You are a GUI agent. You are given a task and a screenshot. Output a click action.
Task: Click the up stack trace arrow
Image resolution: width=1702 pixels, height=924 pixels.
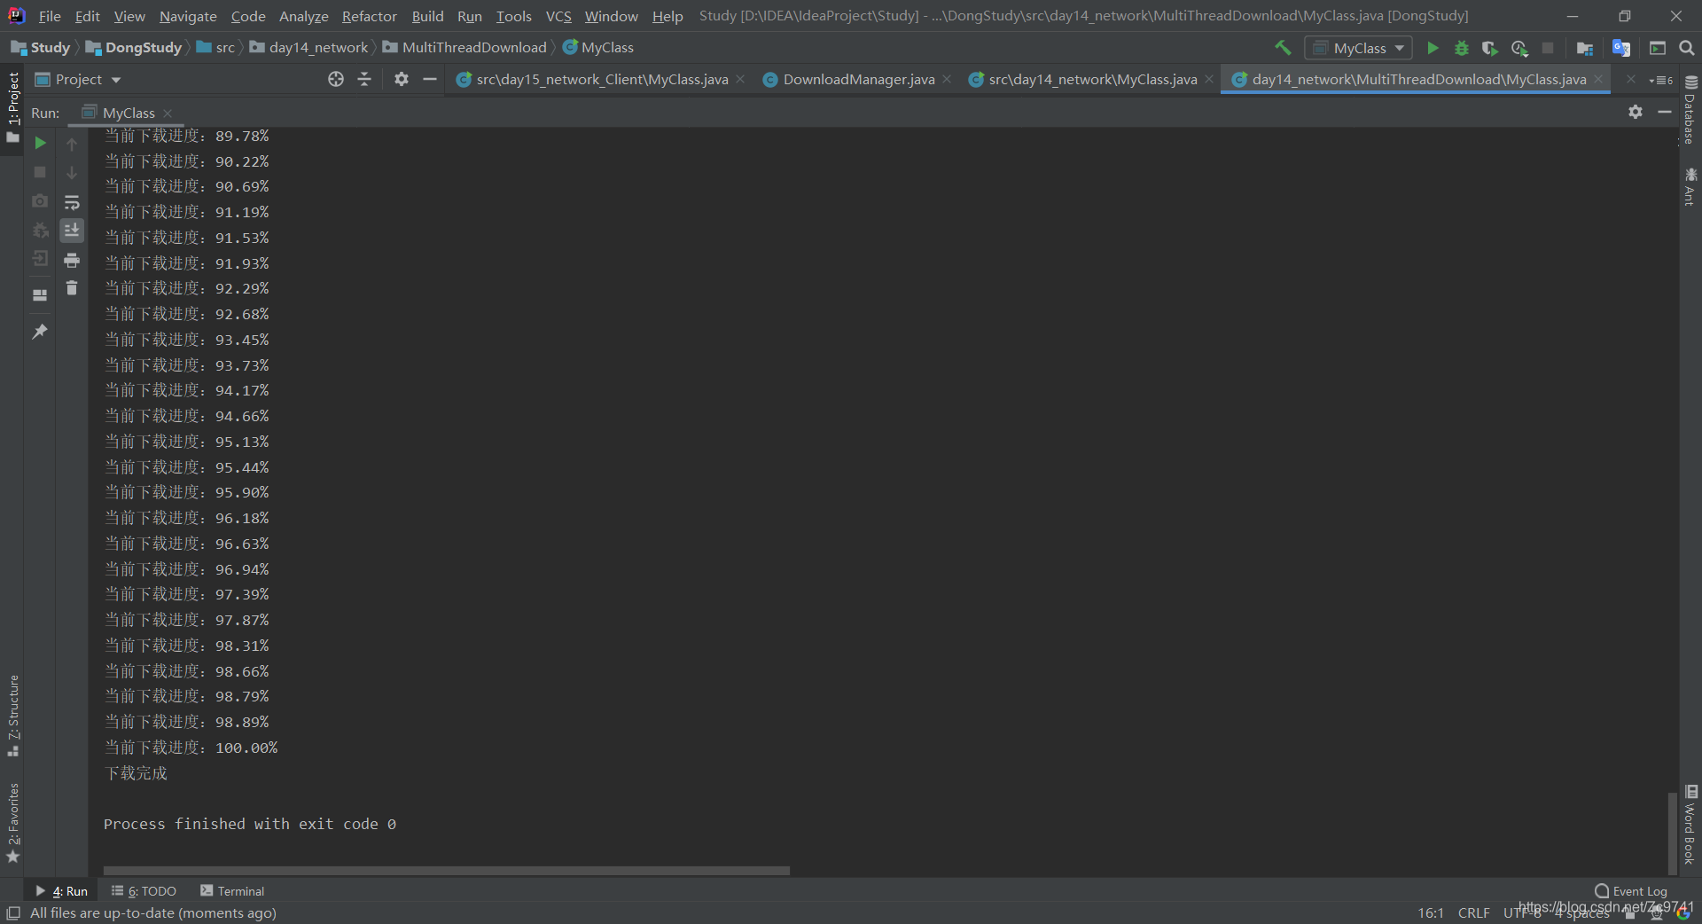coord(72,144)
